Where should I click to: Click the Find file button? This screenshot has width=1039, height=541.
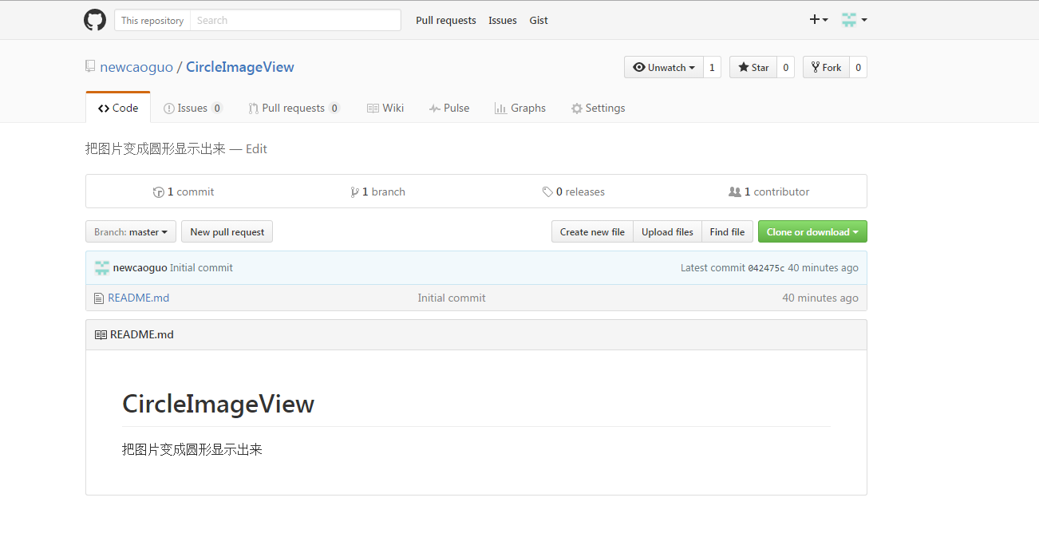[x=727, y=232]
